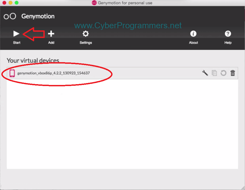Close the window with red button
Screen dimensions: 245x190
4,3
